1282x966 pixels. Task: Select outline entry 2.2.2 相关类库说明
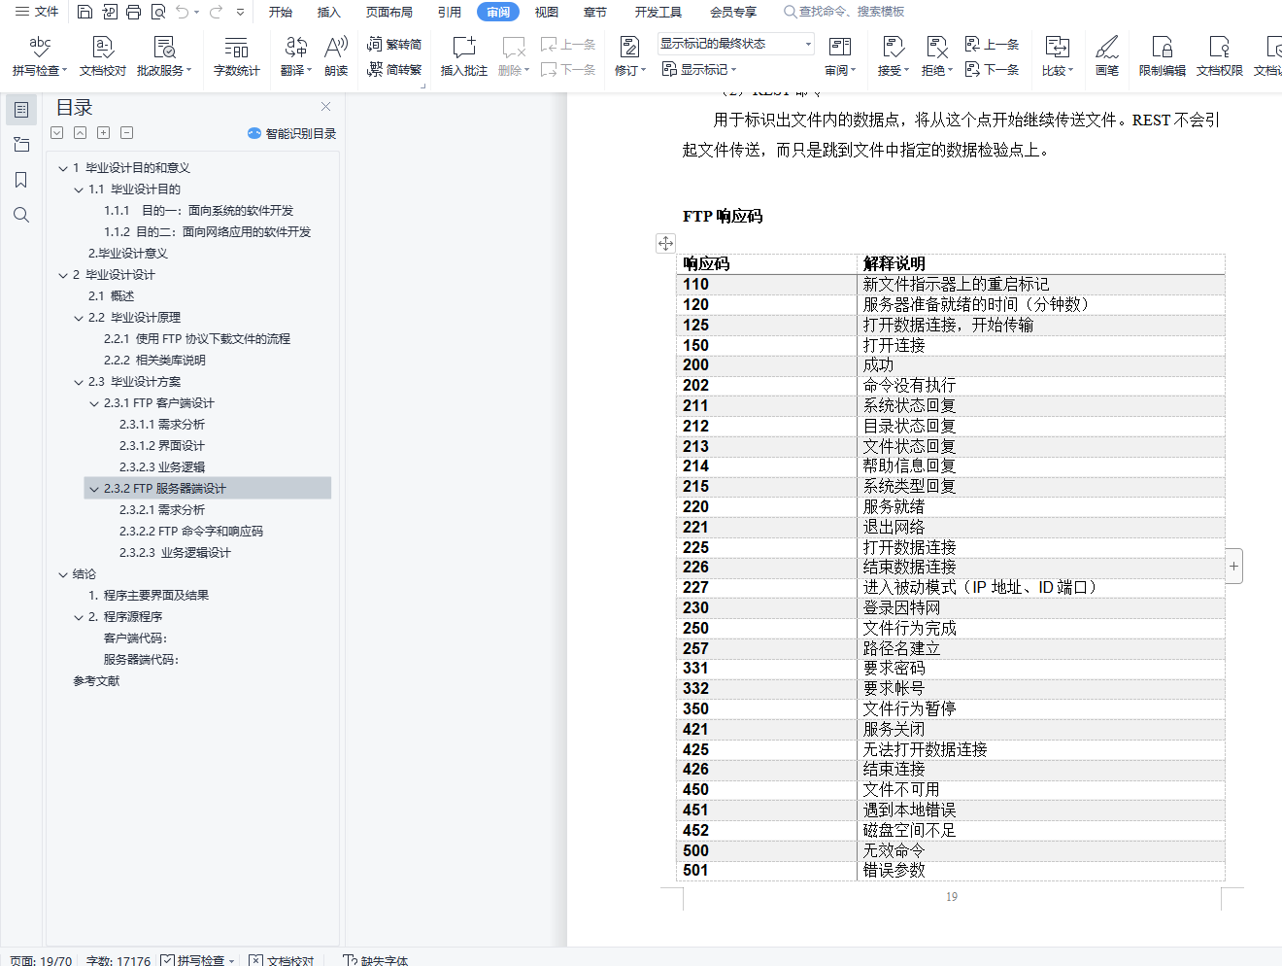pos(154,361)
